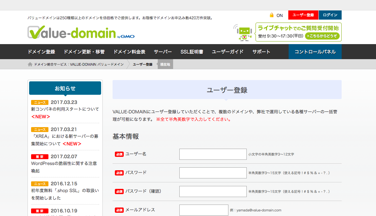Open the ドメイン登録 menu
This screenshot has width=376, height=216.
click(42, 52)
